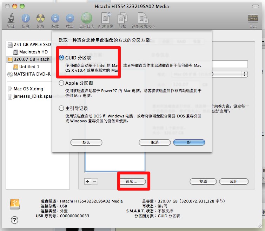Select the 主引导记录 radio button
The width and height of the screenshot is (265, 231).
(61, 108)
